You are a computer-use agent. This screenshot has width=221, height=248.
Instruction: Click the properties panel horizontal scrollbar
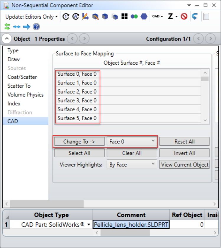click(47, 204)
